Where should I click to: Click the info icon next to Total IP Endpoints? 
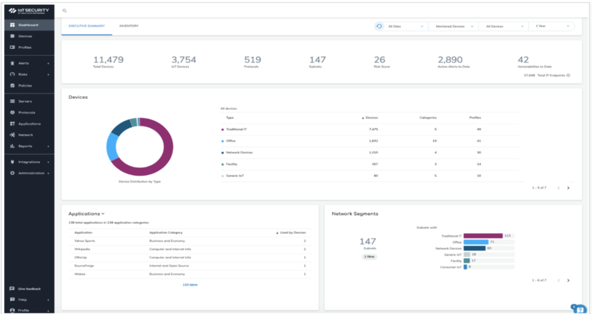[568, 75]
